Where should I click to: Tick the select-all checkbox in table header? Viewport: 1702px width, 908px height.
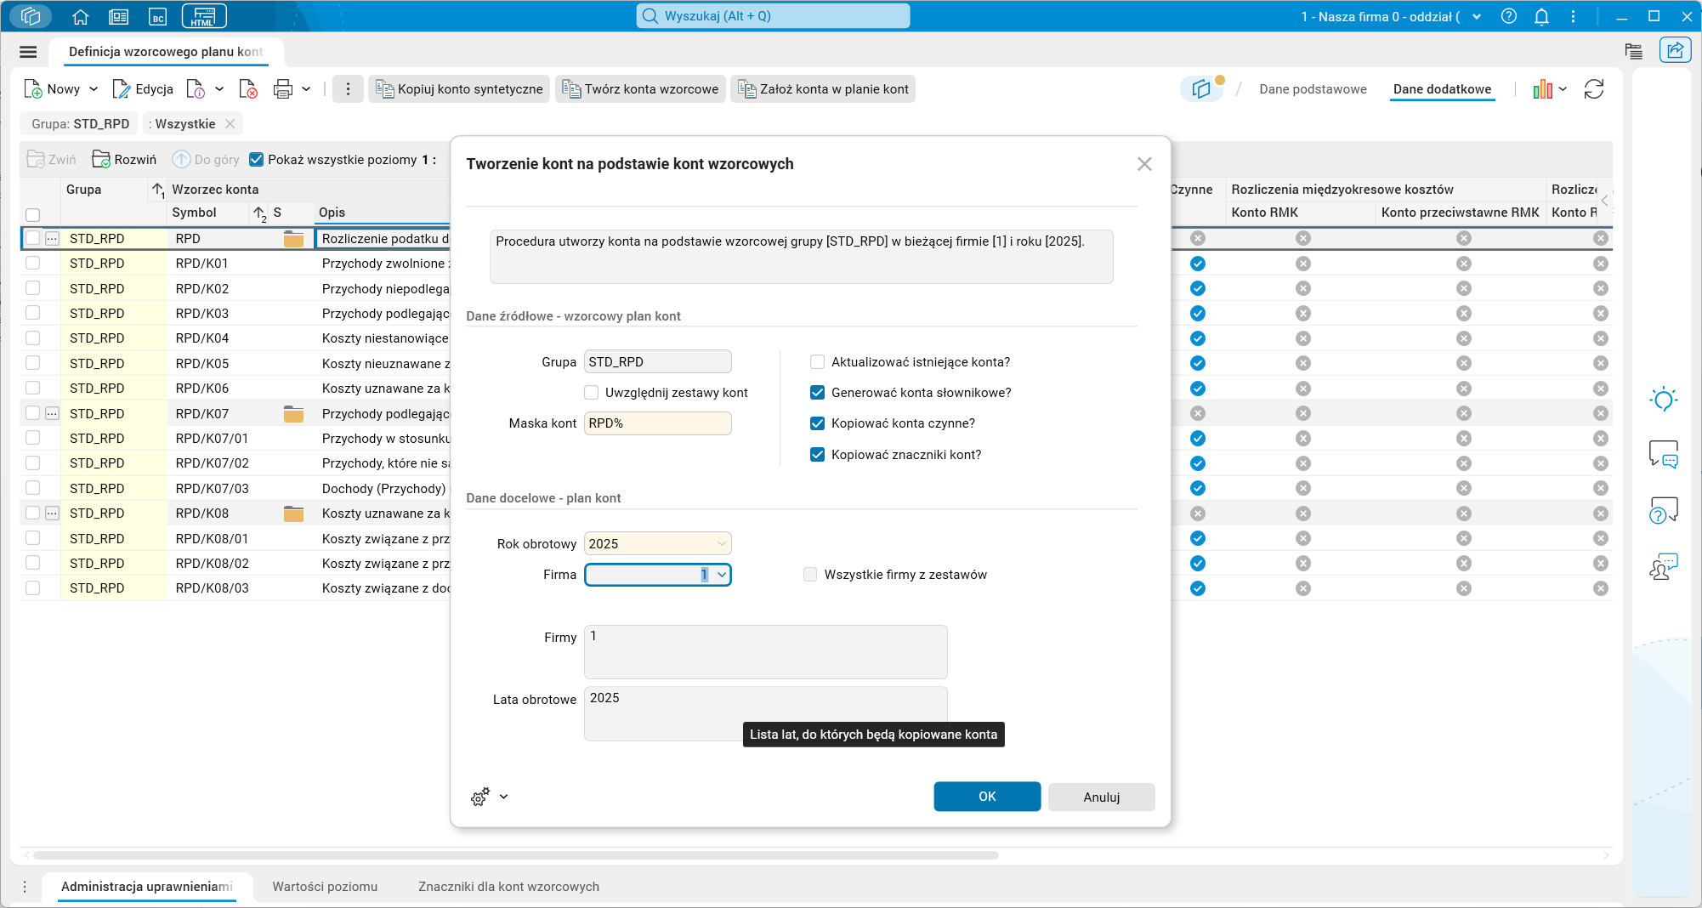click(x=33, y=215)
